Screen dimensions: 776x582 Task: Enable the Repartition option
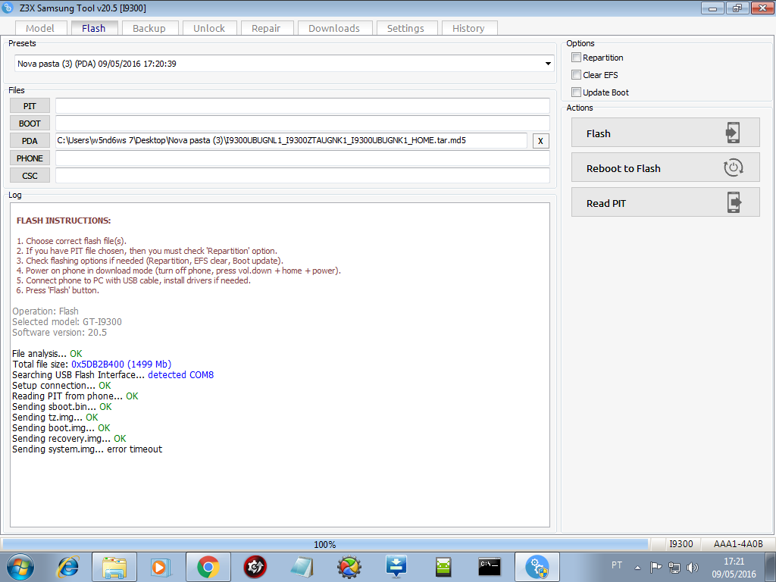tap(576, 58)
